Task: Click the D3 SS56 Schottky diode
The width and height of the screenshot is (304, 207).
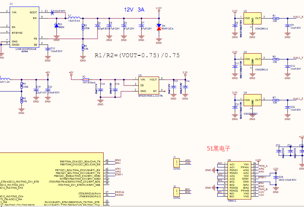Action: coord(56,26)
